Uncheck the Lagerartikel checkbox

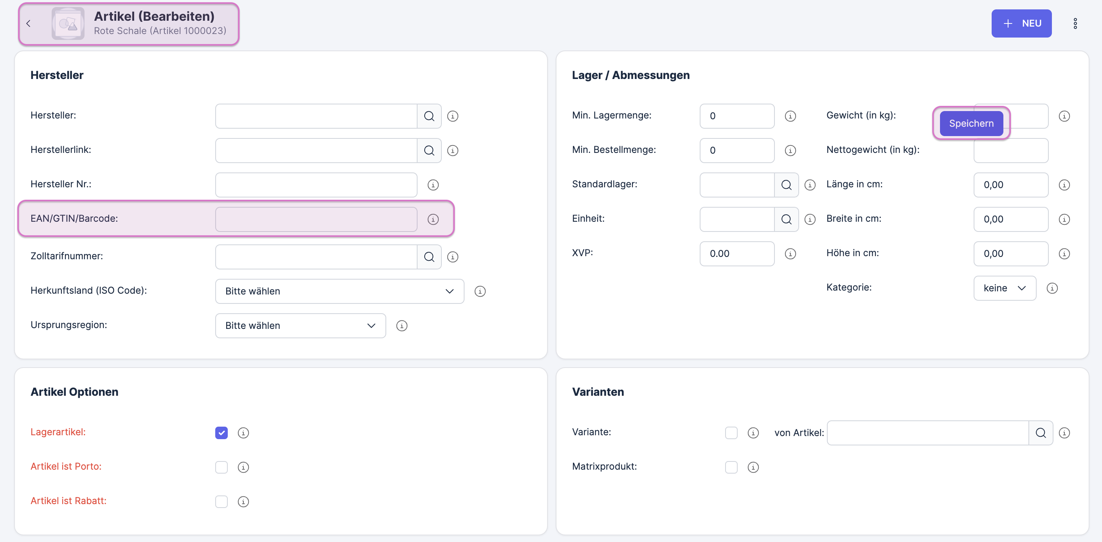tap(221, 433)
